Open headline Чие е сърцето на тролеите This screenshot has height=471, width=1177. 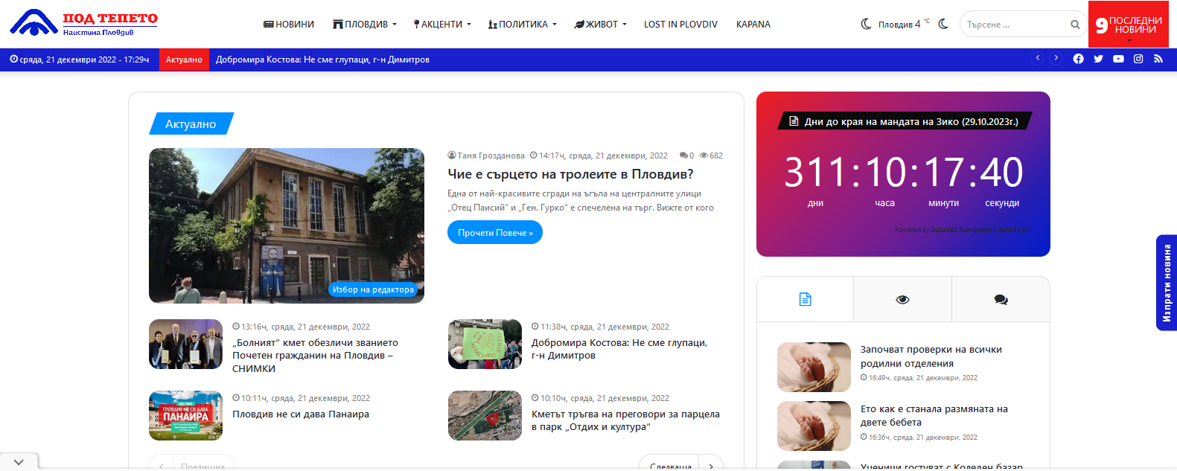coord(570,174)
